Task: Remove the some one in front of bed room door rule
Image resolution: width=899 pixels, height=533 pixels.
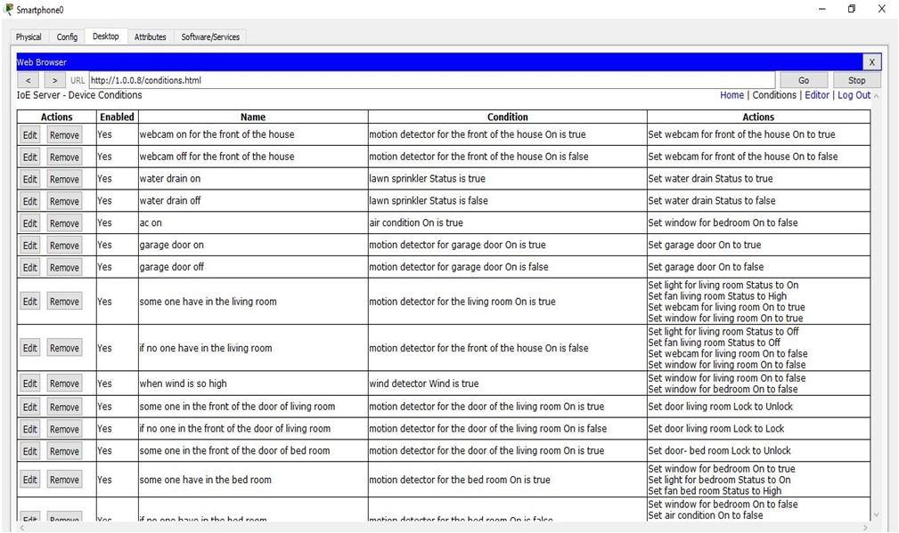Action: point(64,451)
